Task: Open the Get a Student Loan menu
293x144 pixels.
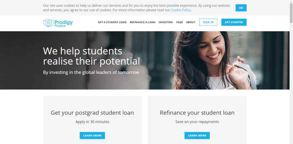Action: tap(112, 22)
